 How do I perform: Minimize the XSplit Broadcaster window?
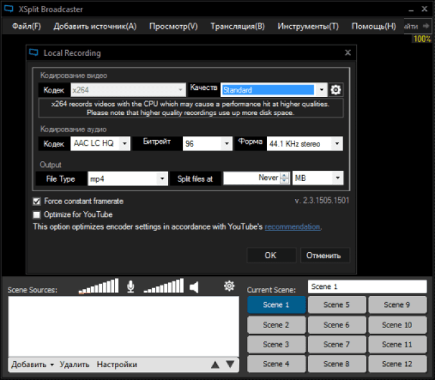(411, 10)
